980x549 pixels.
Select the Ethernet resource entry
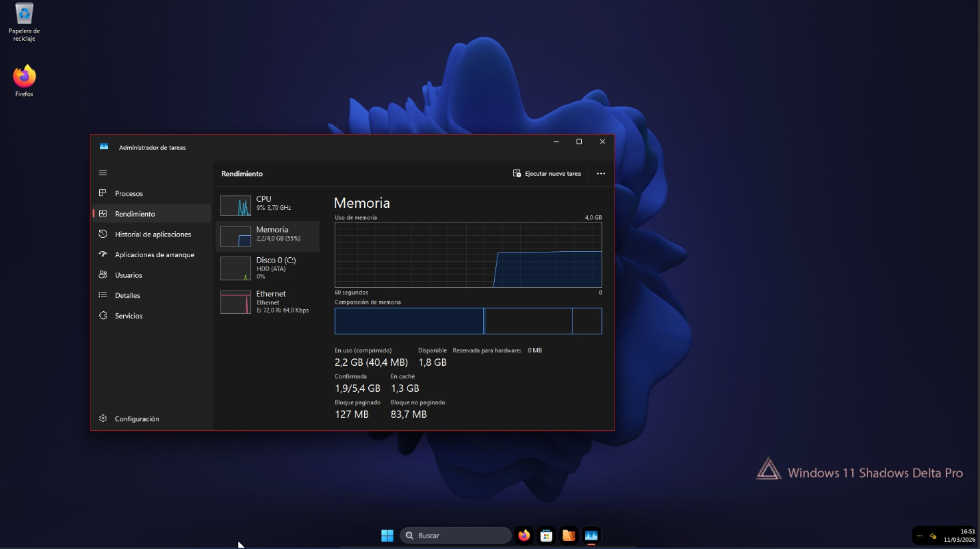click(x=268, y=301)
